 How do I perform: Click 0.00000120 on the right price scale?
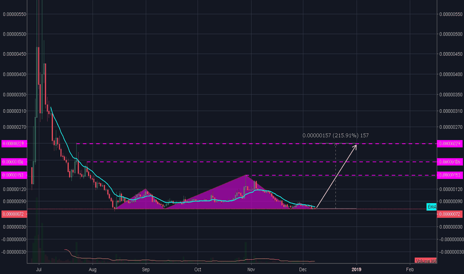[x=451, y=189]
